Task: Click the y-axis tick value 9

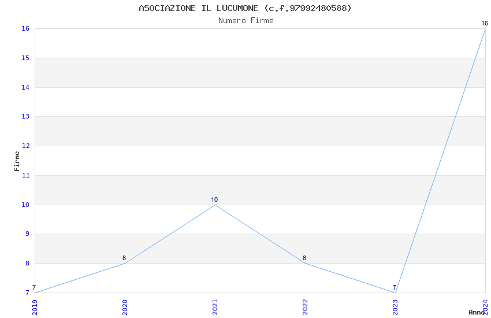Action: 28,234
